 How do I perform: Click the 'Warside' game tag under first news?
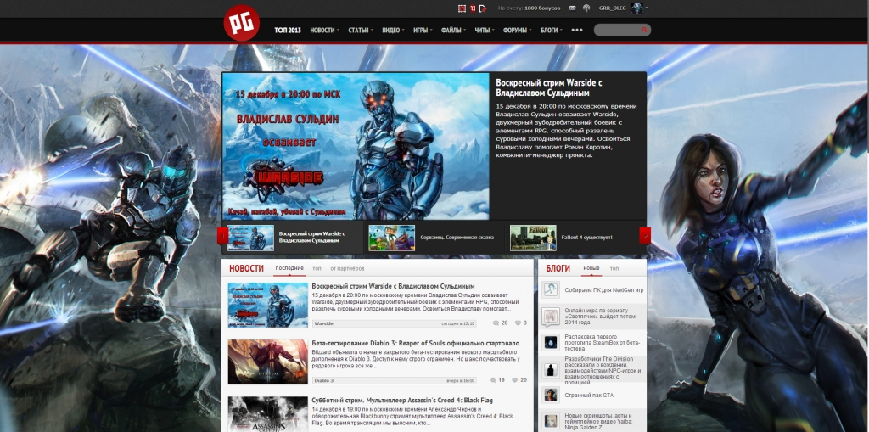[323, 323]
